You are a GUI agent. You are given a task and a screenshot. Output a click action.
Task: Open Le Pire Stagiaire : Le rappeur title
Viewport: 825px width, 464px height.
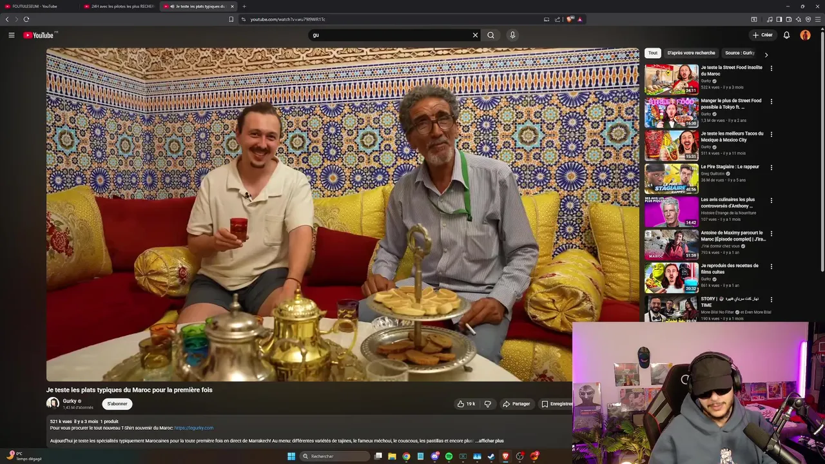[730, 167]
